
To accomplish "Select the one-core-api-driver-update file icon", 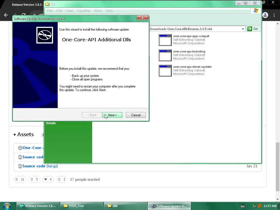I will pyautogui.click(x=165, y=71).
